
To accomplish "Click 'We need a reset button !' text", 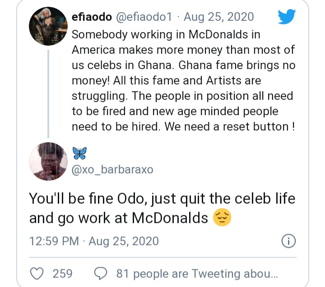I will coord(230,127).
